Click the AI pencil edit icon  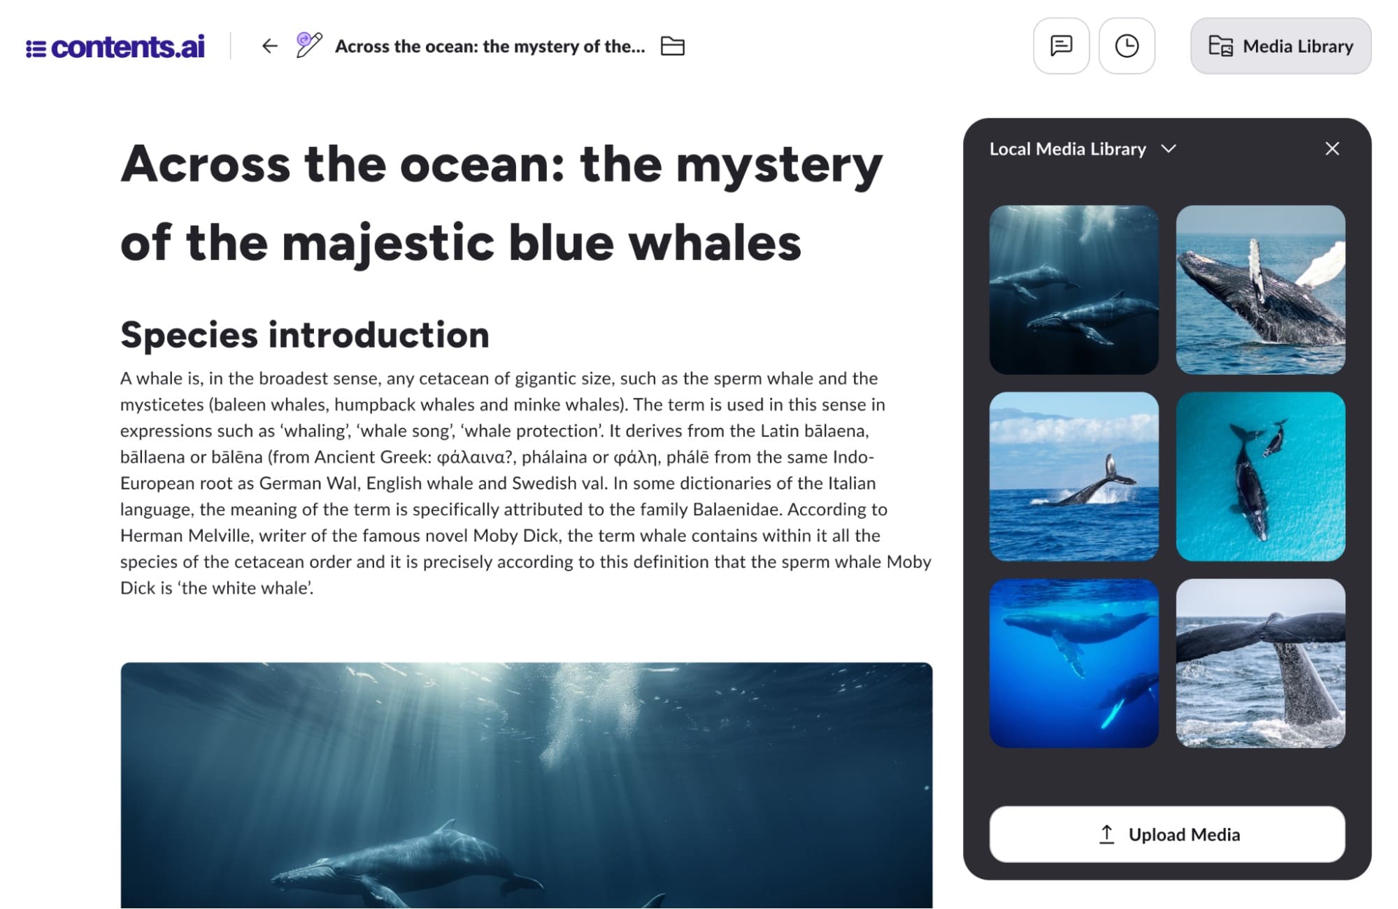pyautogui.click(x=308, y=45)
